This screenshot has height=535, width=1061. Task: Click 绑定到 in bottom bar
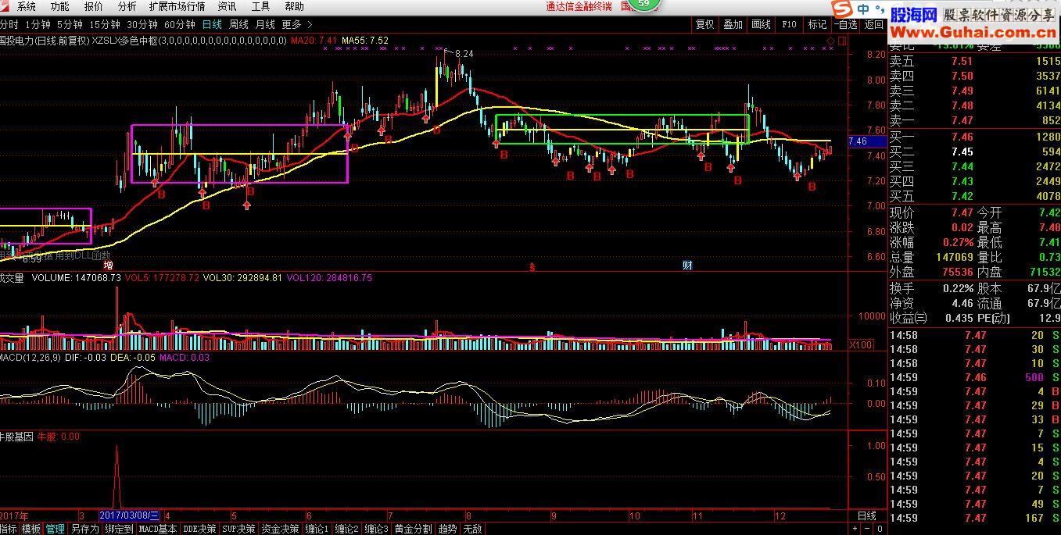119,529
